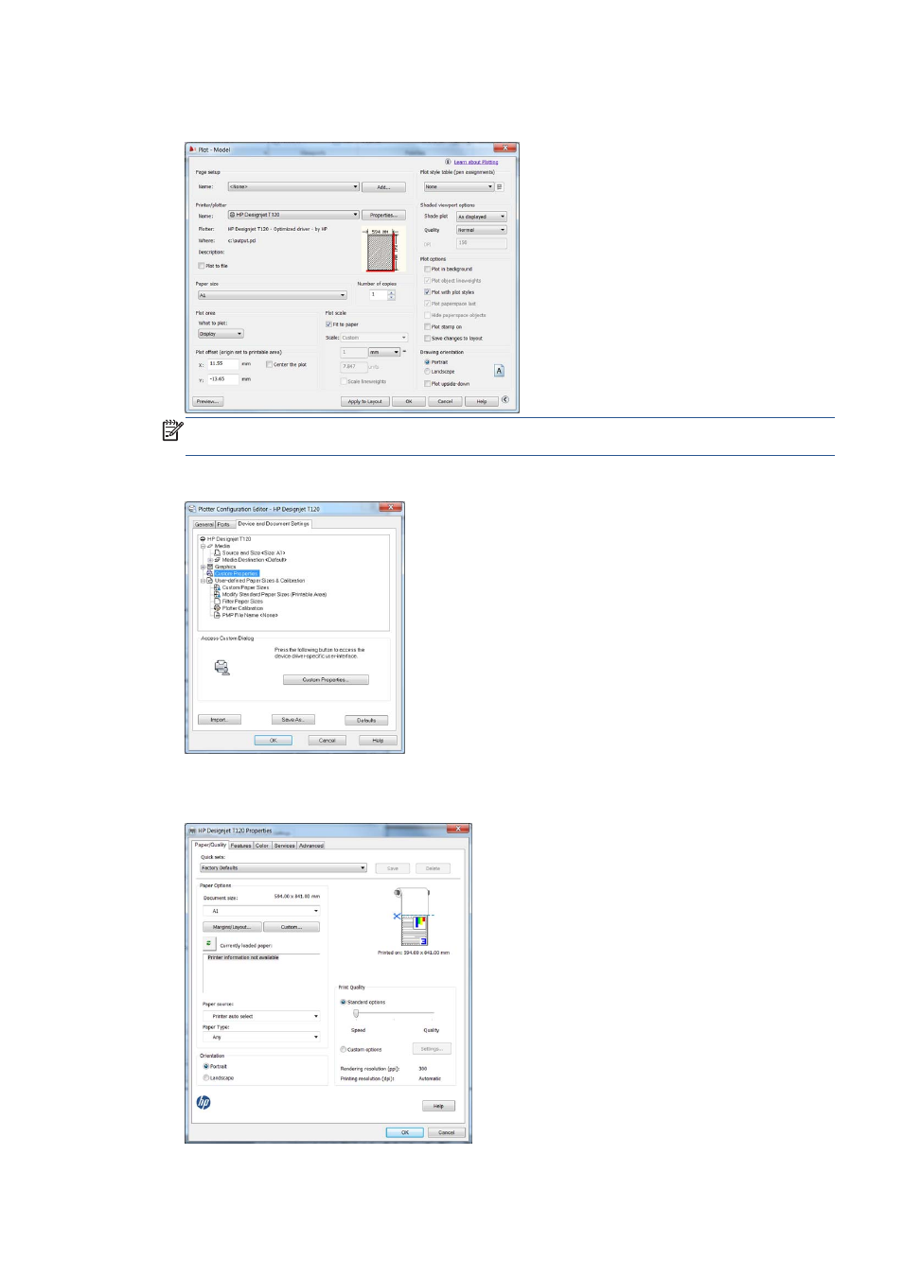Click the Custom Properties... button
This screenshot has width=903, height=1277.
click(326, 680)
